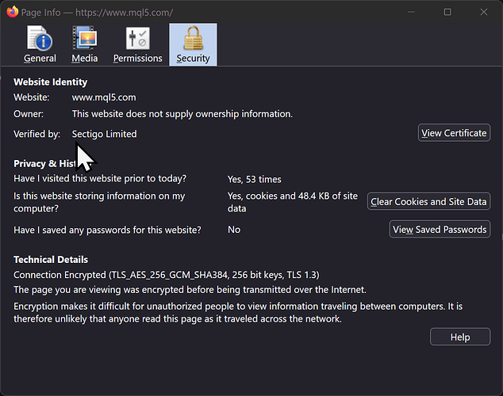Click the 'Sectigo Limited' verifier text
Screen dimensions: 503x396
click(104, 134)
